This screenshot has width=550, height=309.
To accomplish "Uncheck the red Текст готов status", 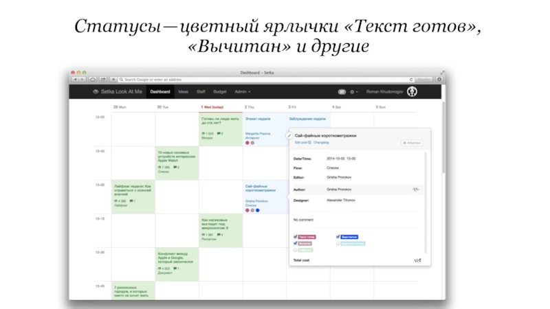I will point(296,237).
